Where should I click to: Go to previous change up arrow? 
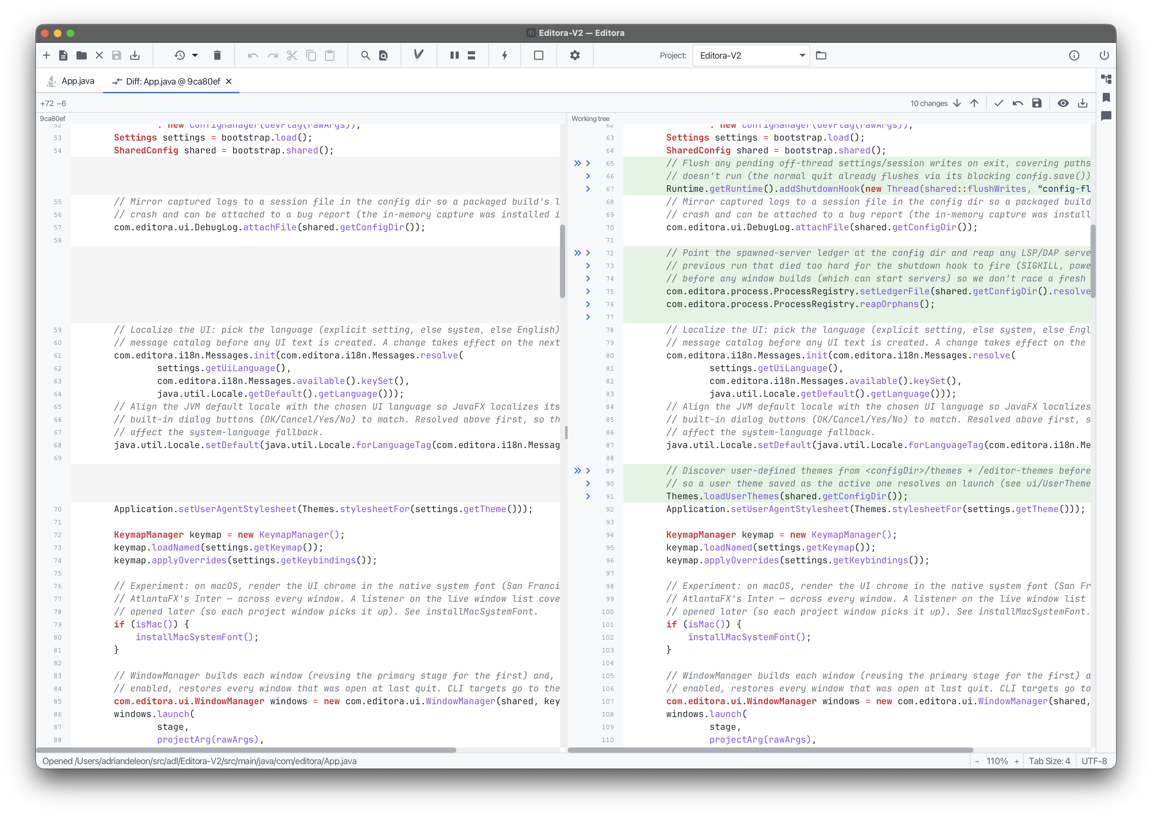(974, 103)
